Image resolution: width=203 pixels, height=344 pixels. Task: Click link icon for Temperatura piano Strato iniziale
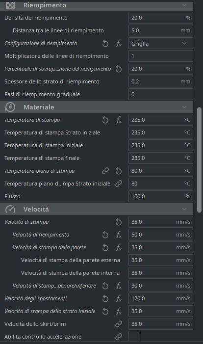pos(119,184)
